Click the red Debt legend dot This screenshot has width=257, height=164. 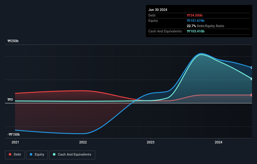[x=10, y=154]
